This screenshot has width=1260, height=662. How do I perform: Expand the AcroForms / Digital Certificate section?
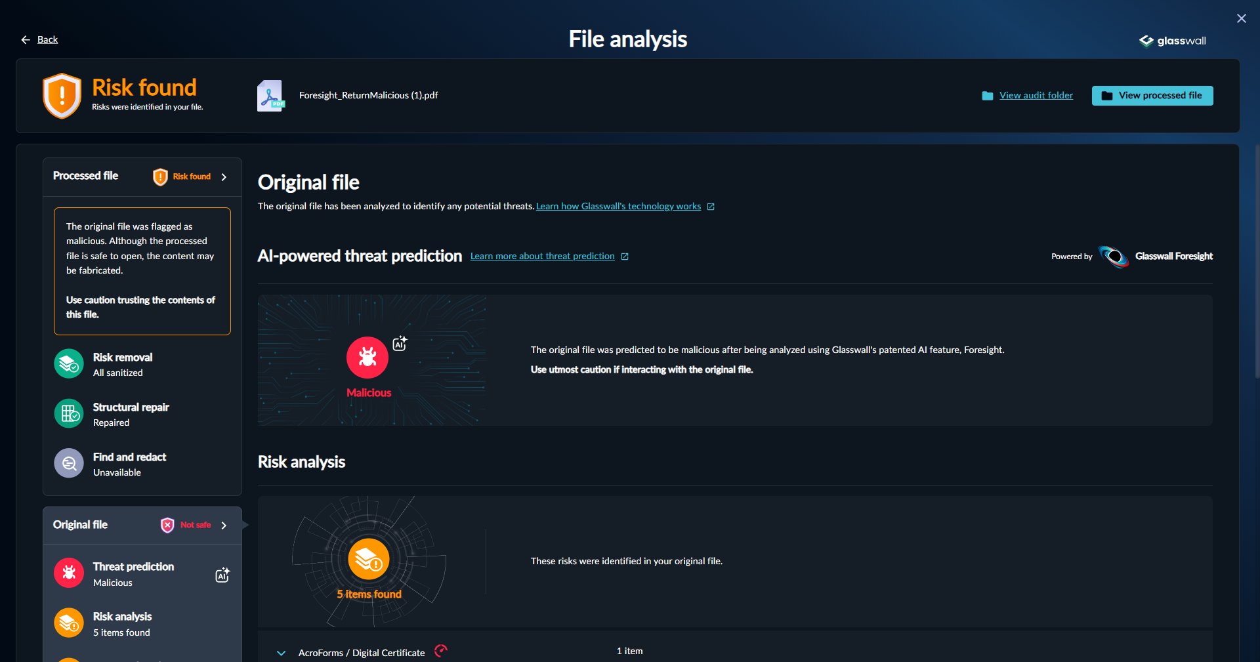(x=282, y=652)
